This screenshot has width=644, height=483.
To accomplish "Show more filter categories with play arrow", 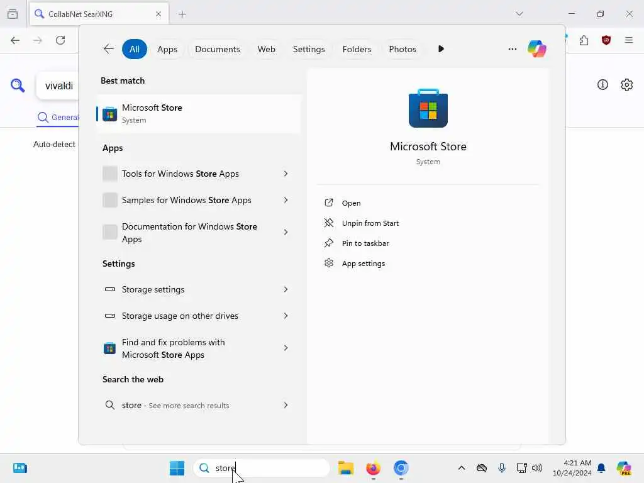I will tap(441, 49).
